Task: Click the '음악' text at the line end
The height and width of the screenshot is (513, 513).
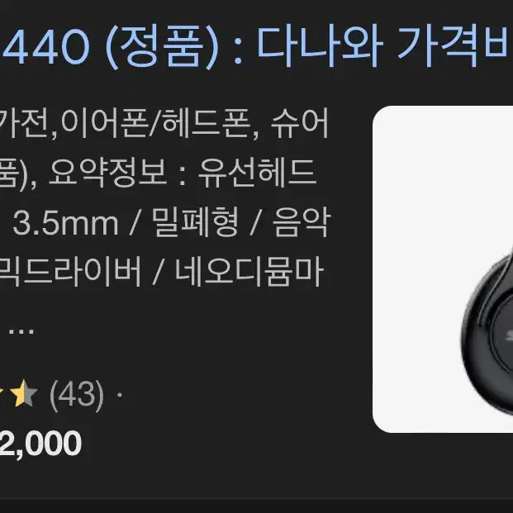Action: point(302,222)
